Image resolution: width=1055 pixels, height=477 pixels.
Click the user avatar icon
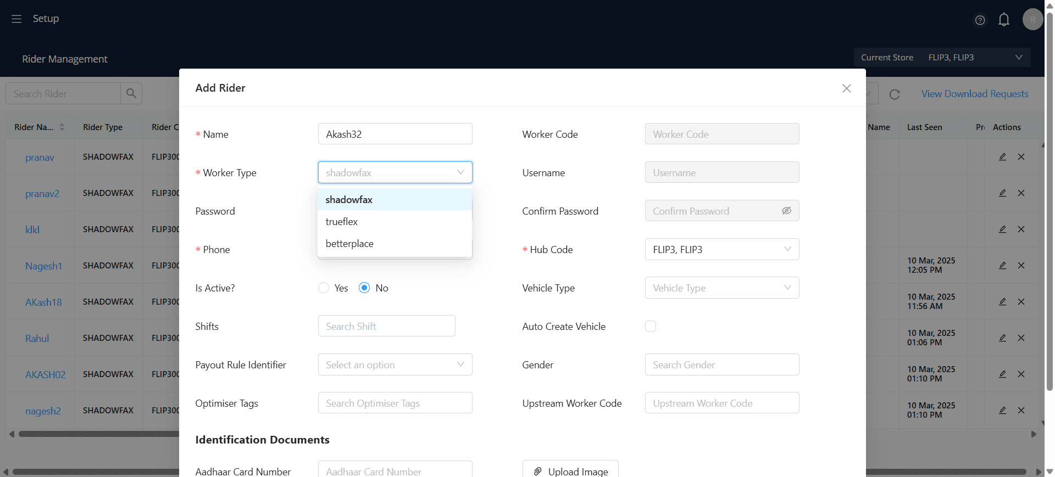click(1032, 19)
